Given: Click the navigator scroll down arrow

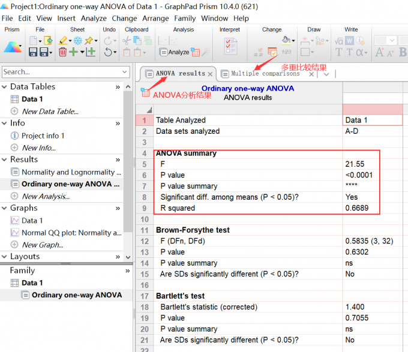Looking at the screenshot, I should 128,257.
